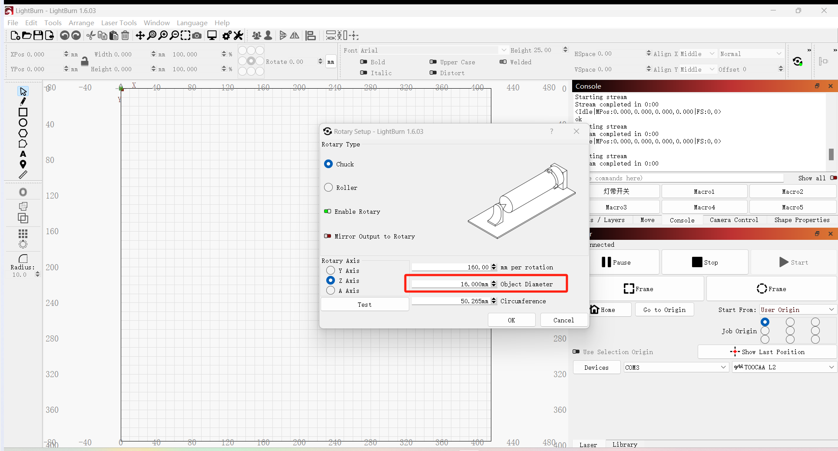Screen dimensions: 838x451
Task: Select the Rectangle tool
Action: pyautogui.click(x=23, y=112)
